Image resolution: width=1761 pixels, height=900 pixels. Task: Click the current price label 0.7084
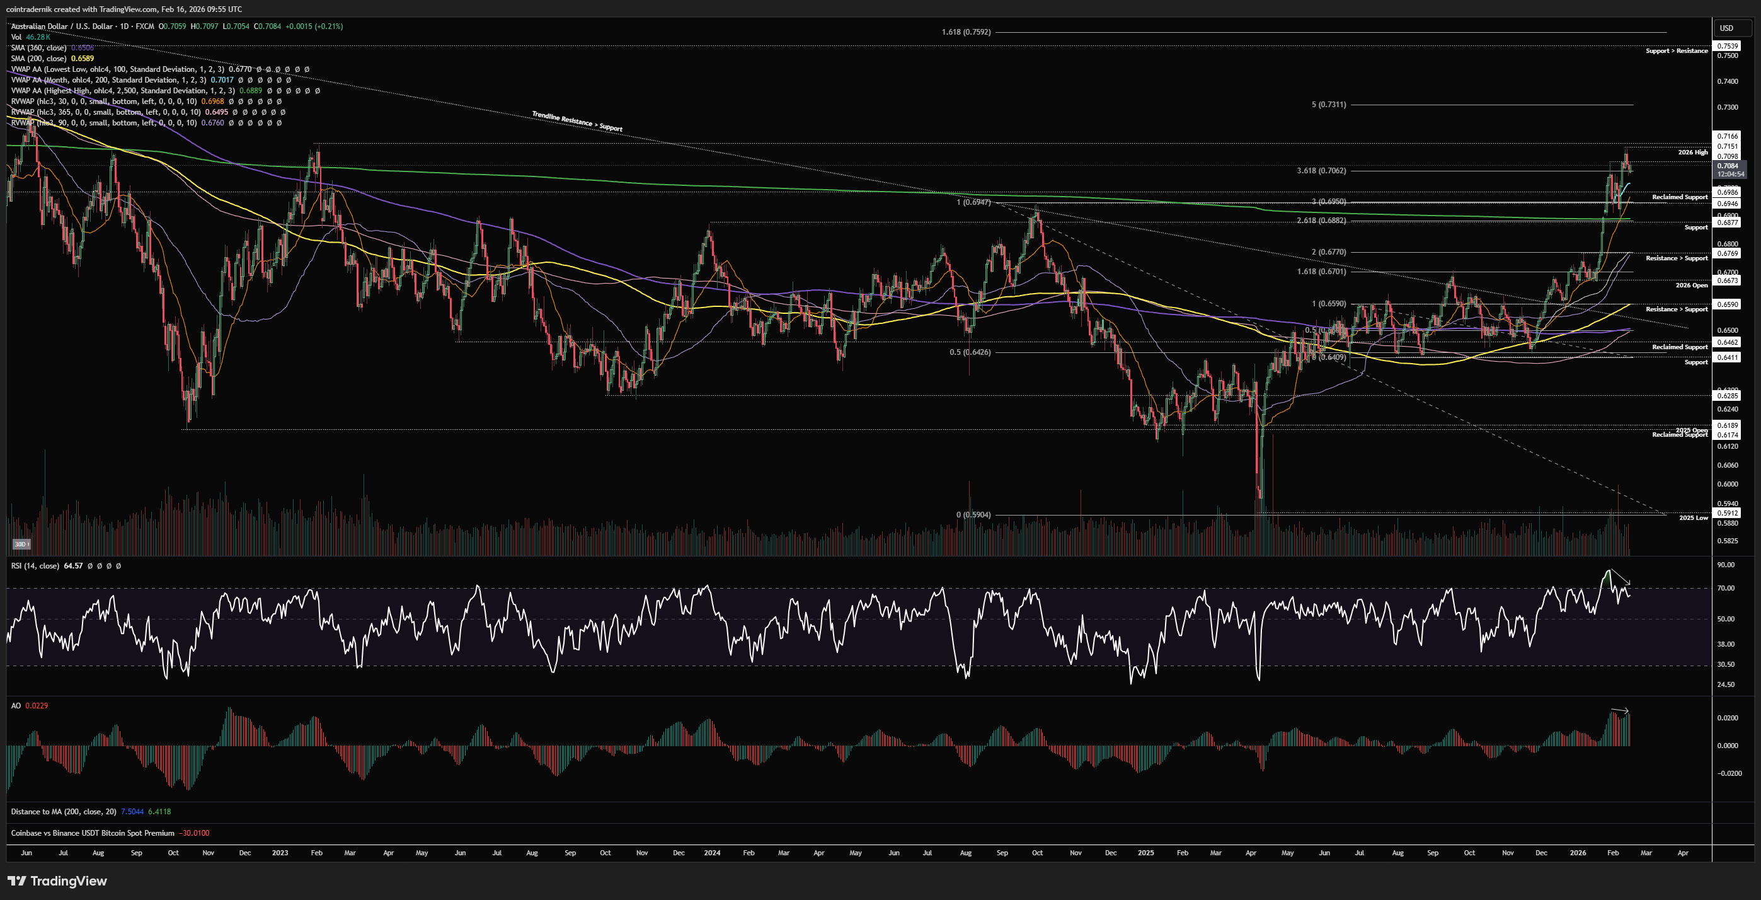[x=1728, y=166]
